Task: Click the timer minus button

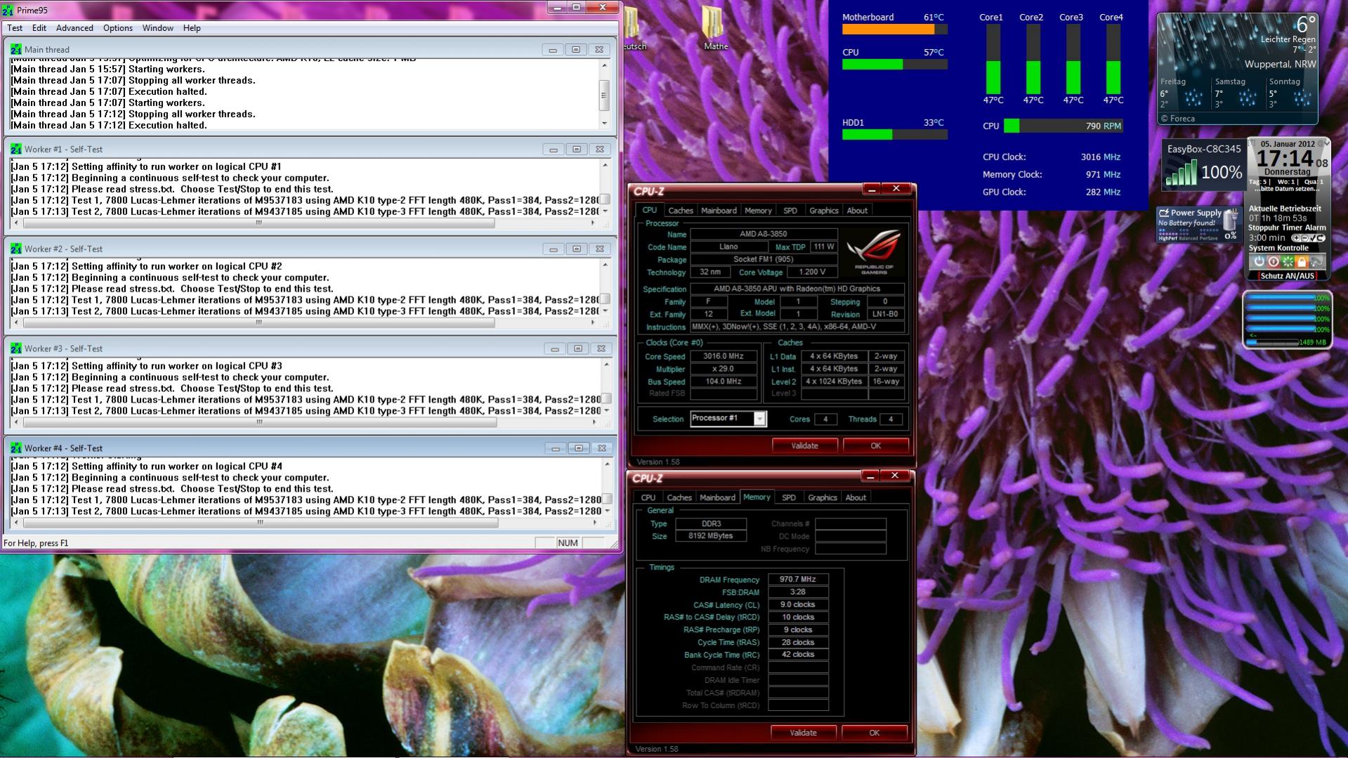Action: tap(1304, 238)
